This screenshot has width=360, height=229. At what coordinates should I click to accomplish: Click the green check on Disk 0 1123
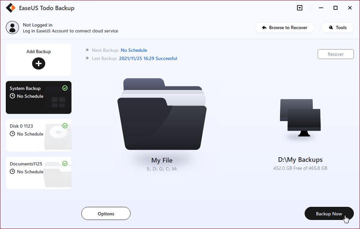(x=65, y=126)
